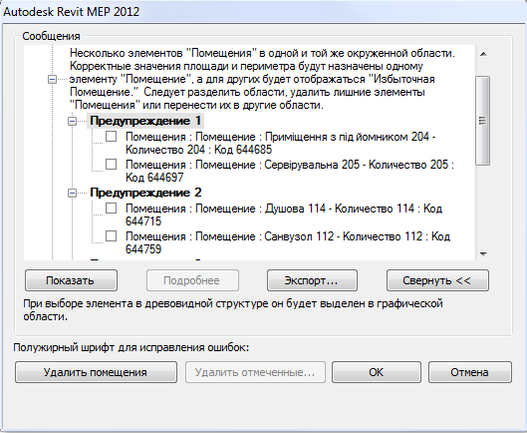Collapse the Предупреждение 1 node

click(x=72, y=121)
